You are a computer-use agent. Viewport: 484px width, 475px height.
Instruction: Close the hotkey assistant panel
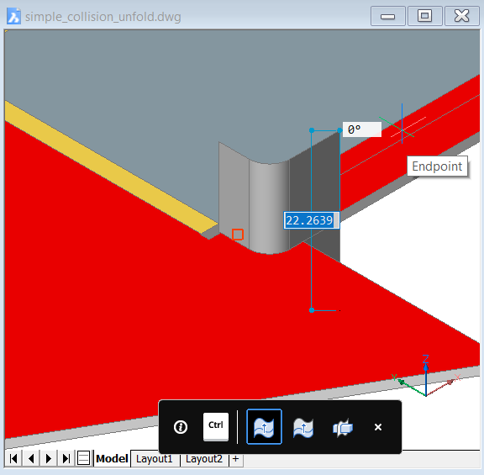[x=378, y=427]
